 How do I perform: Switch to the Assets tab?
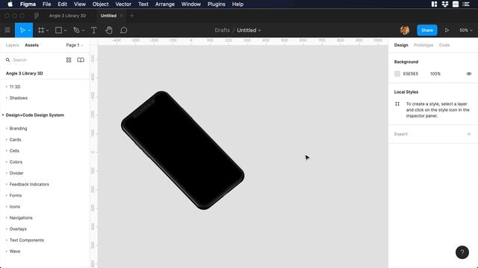[31, 45]
